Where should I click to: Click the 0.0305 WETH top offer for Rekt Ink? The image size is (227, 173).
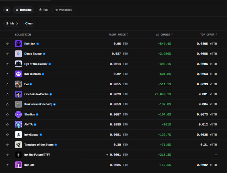(x=207, y=44)
